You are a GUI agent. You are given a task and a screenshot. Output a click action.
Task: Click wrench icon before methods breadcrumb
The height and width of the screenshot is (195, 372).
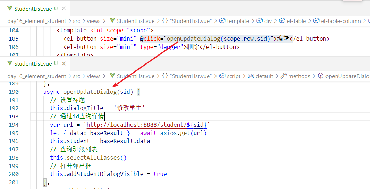tap(284, 76)
